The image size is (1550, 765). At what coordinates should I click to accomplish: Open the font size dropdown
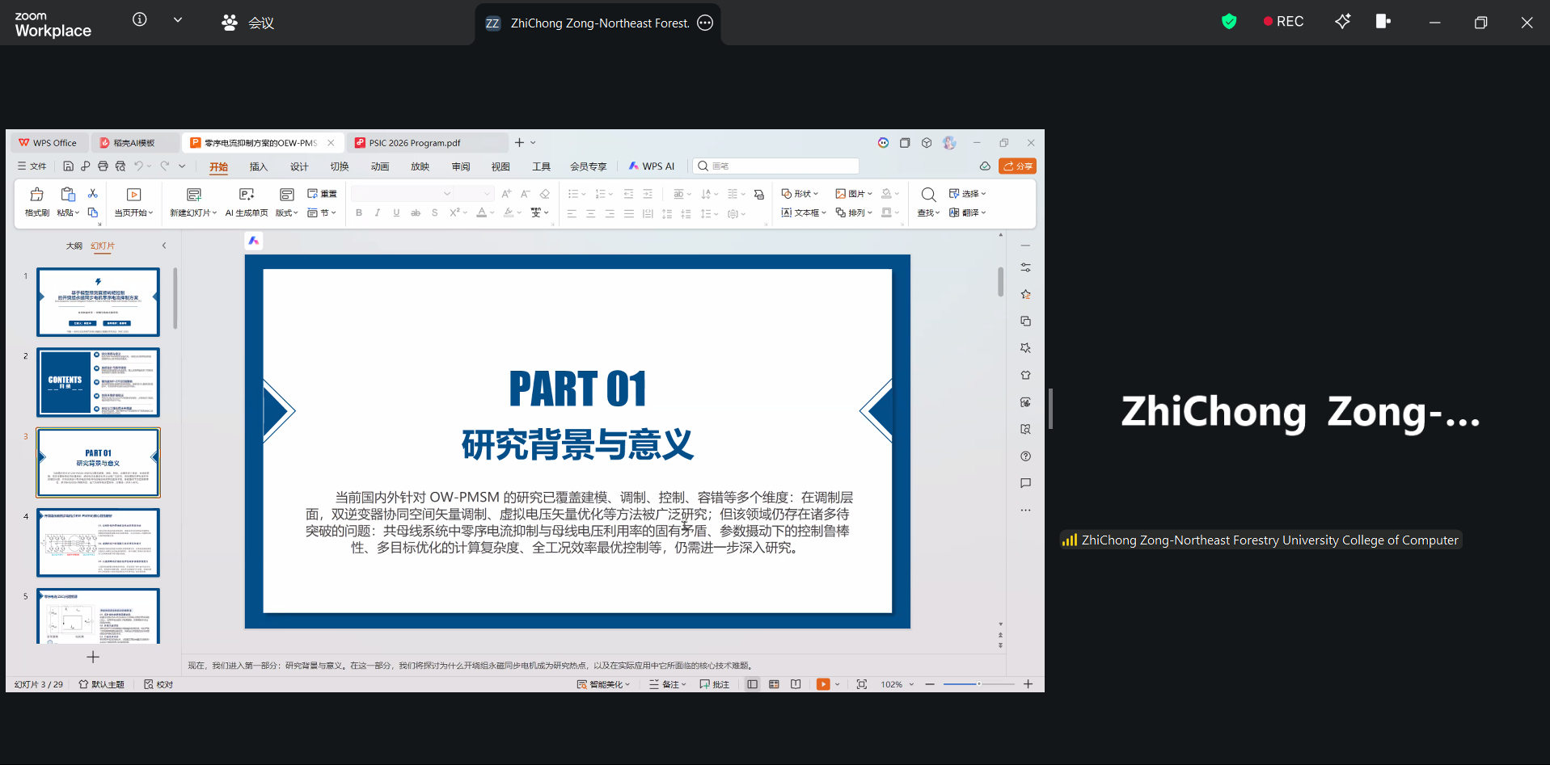tap(487, 194)
